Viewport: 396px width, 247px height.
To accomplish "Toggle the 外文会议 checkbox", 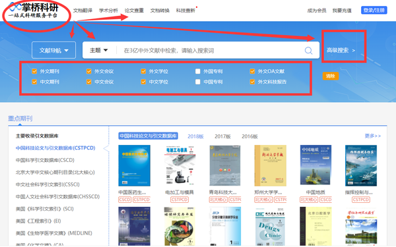I will point(89,71).
